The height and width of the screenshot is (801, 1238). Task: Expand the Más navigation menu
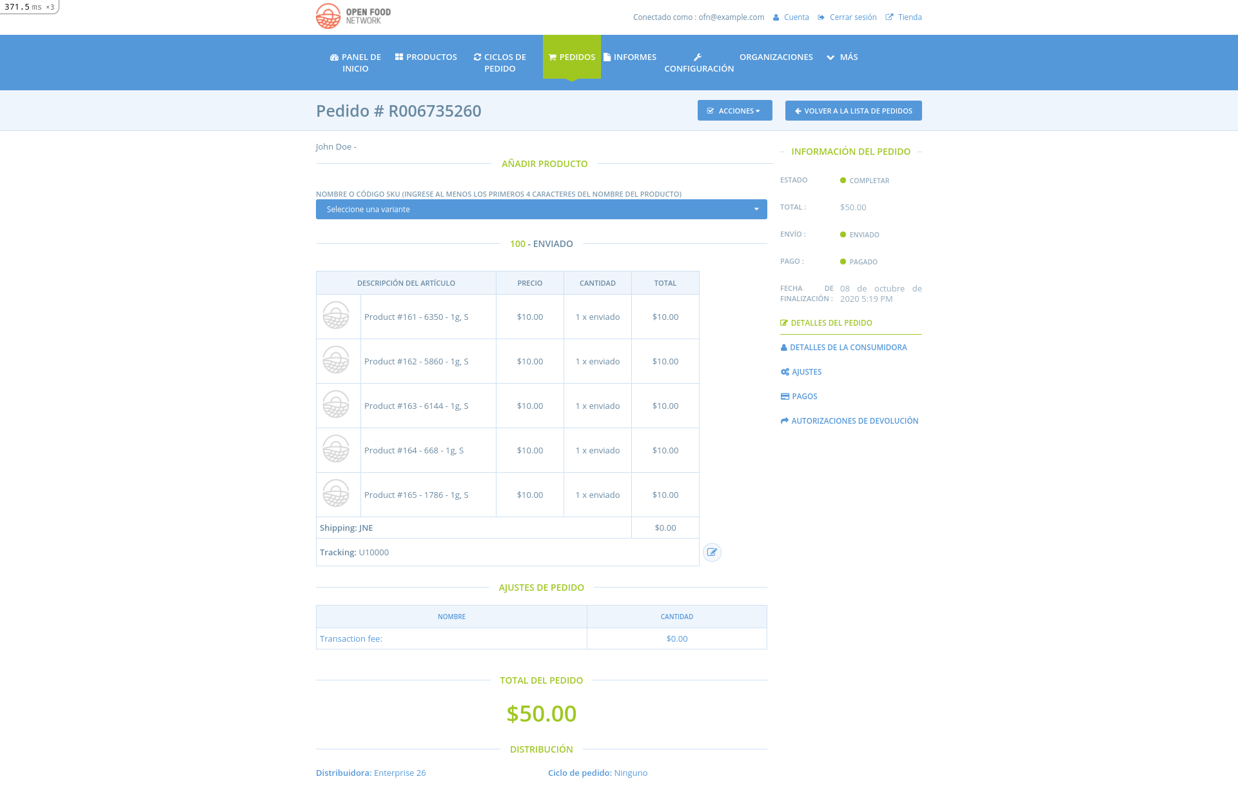click(842, 57)
